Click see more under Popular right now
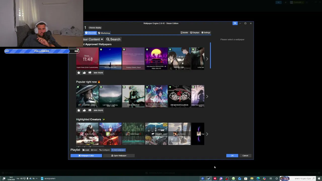 point(98,110)
